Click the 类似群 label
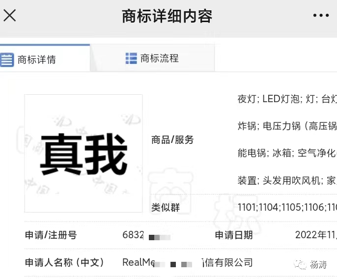Image resolution: width=337 pixels, height=279 pixels. pos(166,207)
